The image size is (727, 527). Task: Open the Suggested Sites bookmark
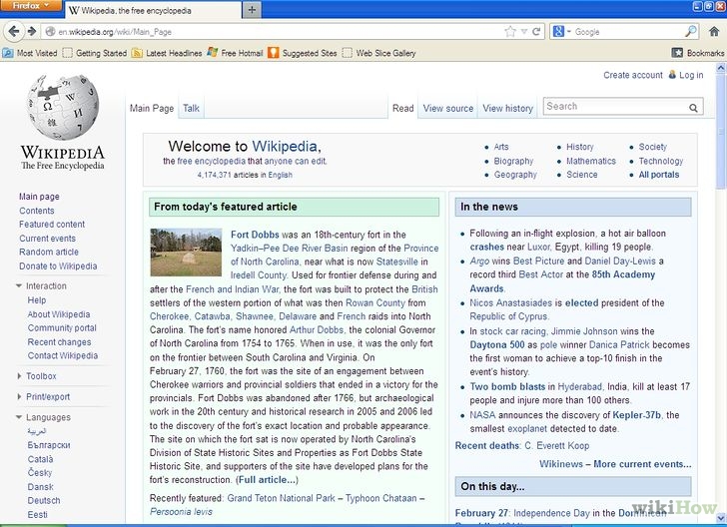pyautogui.click(x=303, y=53)
